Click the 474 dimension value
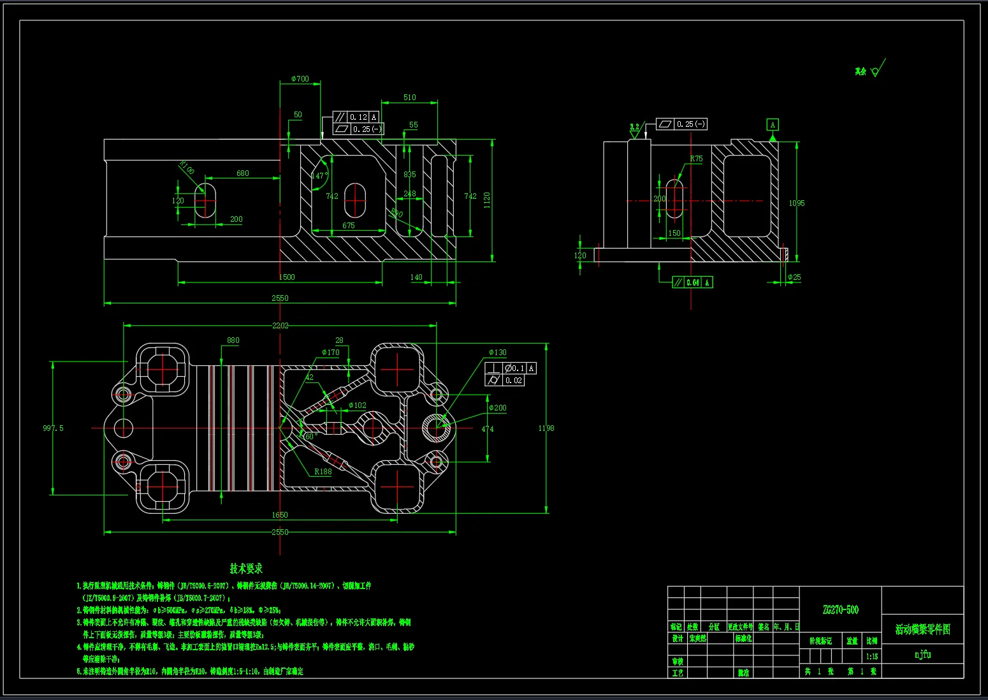 click(x=488, y=429)
